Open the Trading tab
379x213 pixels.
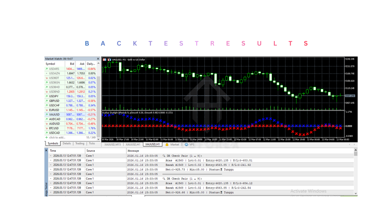pyautogui.click(x=80, y=143)
